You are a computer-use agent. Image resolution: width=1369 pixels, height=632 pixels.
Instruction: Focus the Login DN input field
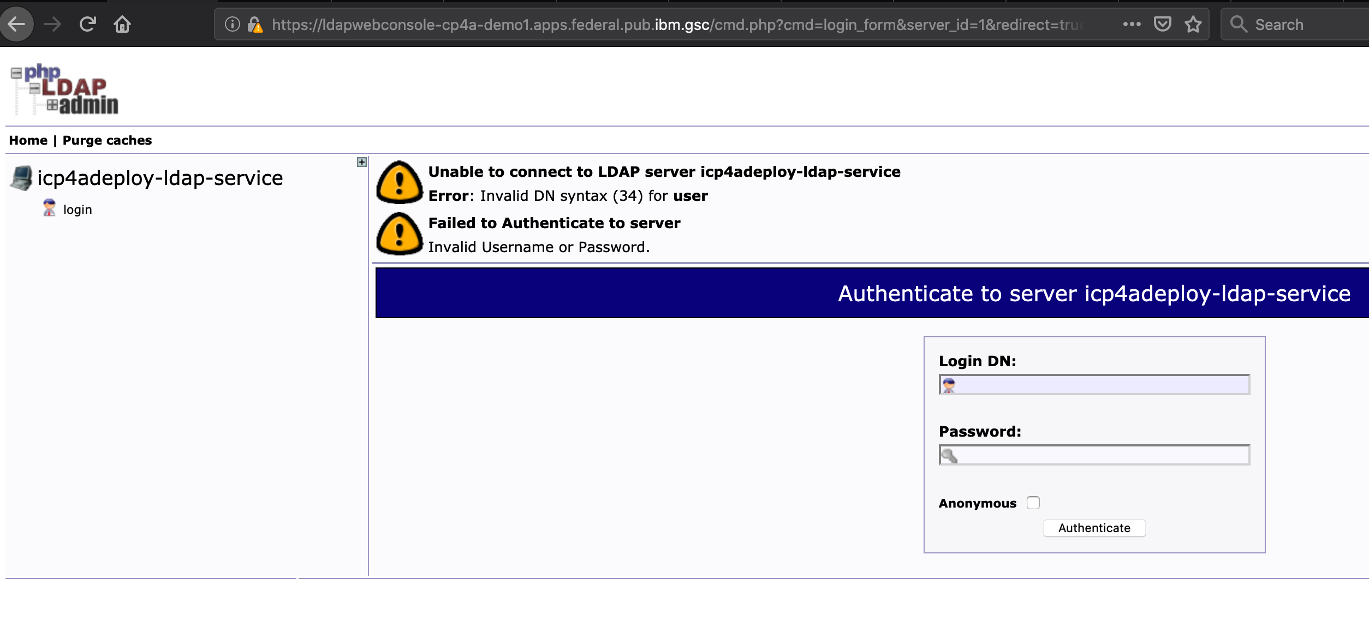[1102, 385]
